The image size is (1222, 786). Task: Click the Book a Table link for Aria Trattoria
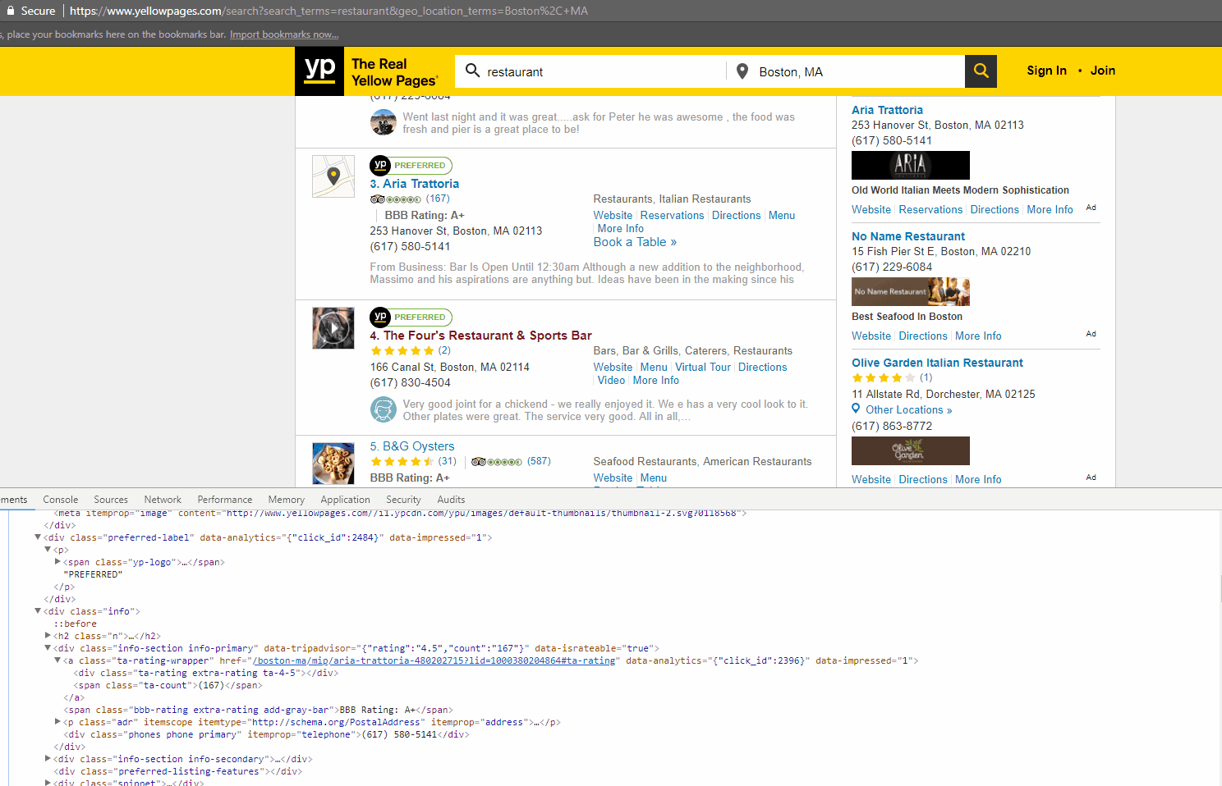[635, 242]
